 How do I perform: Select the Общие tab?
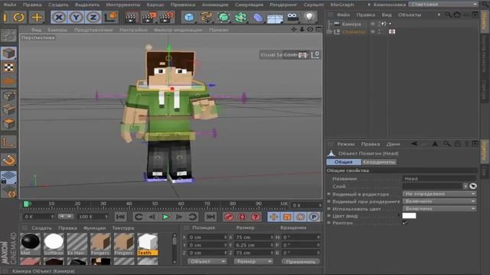(x=344, y=162)
